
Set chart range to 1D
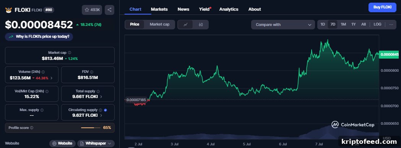pos(323,24)
